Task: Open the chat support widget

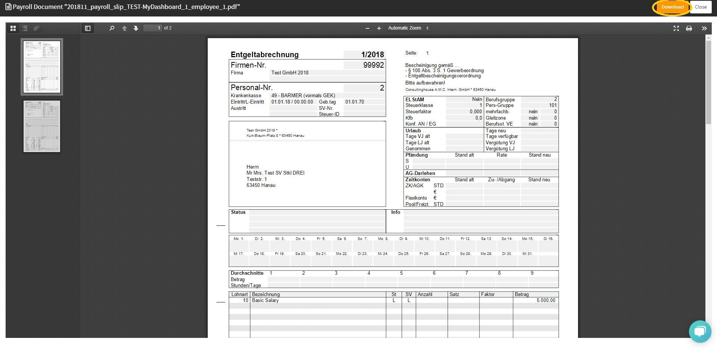Action: coord(700,331)
